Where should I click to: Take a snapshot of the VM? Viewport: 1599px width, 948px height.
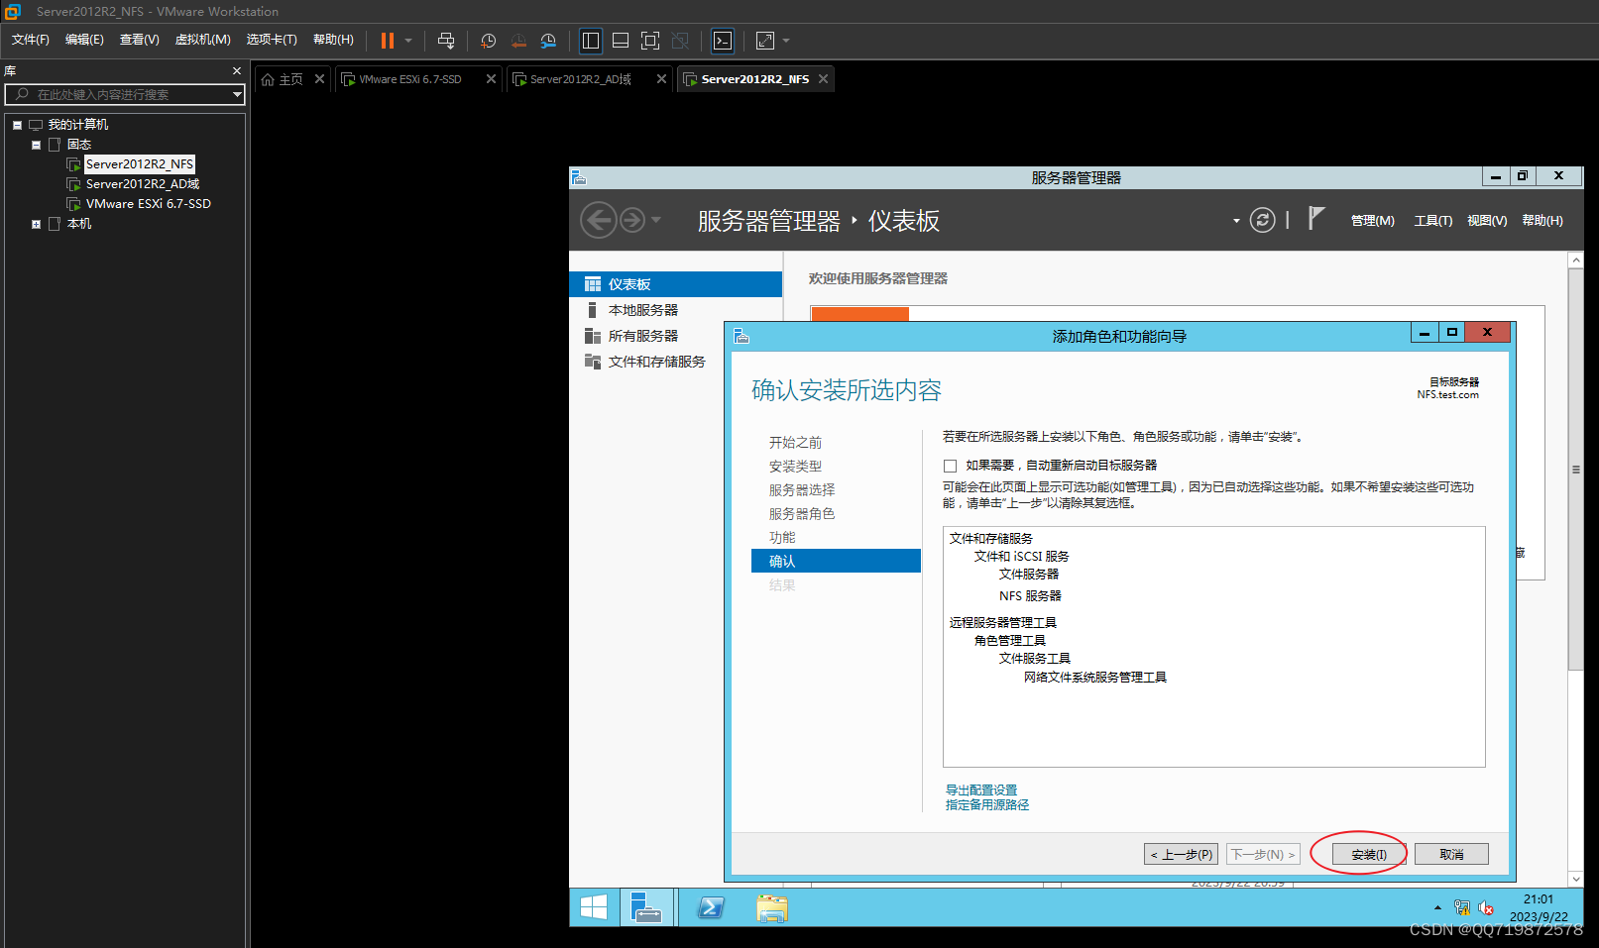487,41
